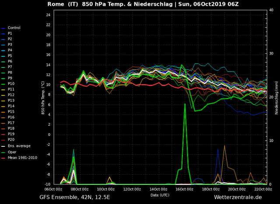This screenshot has width=280, height=204.
Task: Click the P7 legend label
Action: 10,67
